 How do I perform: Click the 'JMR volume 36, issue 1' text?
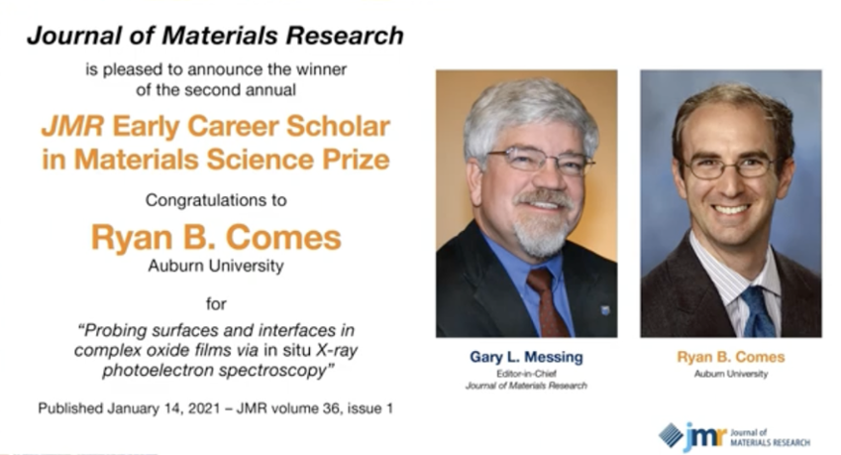[x=315, y=408]
